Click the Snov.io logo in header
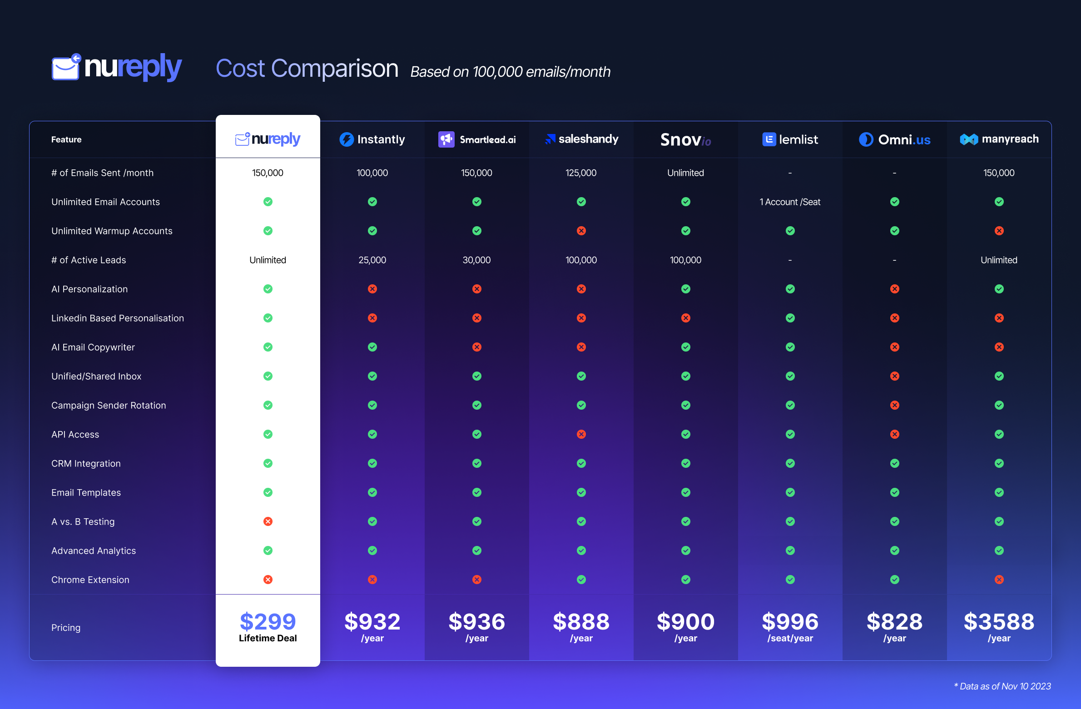1081x709 pixels. pos(685,139)
